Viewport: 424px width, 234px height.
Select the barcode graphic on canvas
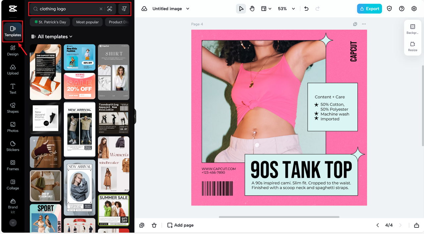[x=217, y=189]
